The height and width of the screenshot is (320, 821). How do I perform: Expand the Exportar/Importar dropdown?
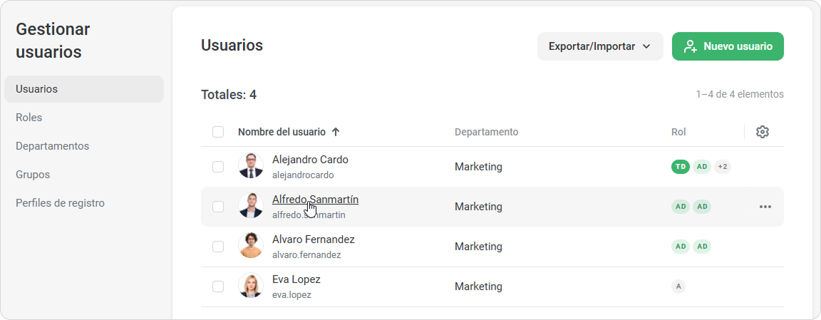click(x=599, y=46)
